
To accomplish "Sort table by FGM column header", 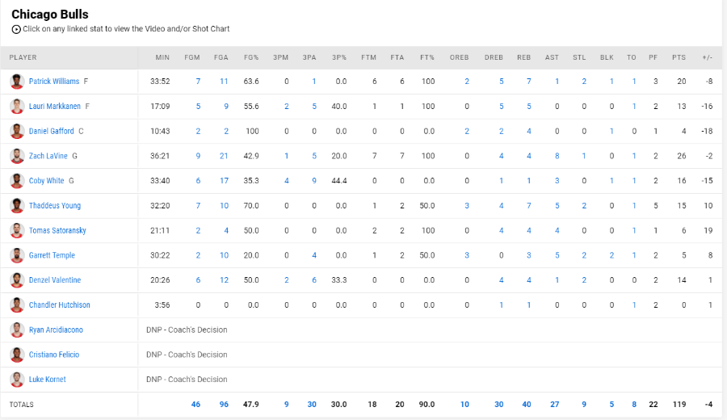I will [192, 57].
